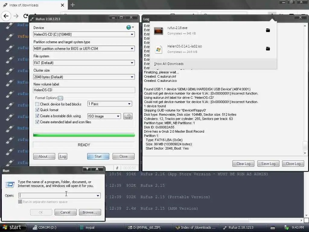Screen dimensions: 309x232
Task: Open a new browser tab
Action: (x=72, y=5)
